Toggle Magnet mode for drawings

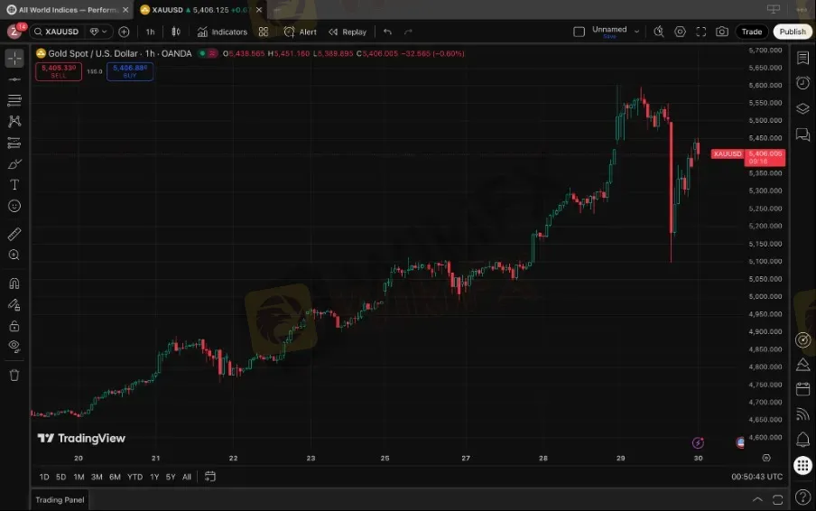coord(14,283)
